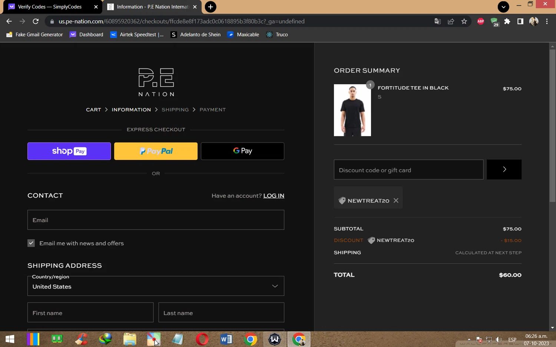556x347 pixels.
Task: Open Adelanto de Shein bookmark
Action: point(195,34)
